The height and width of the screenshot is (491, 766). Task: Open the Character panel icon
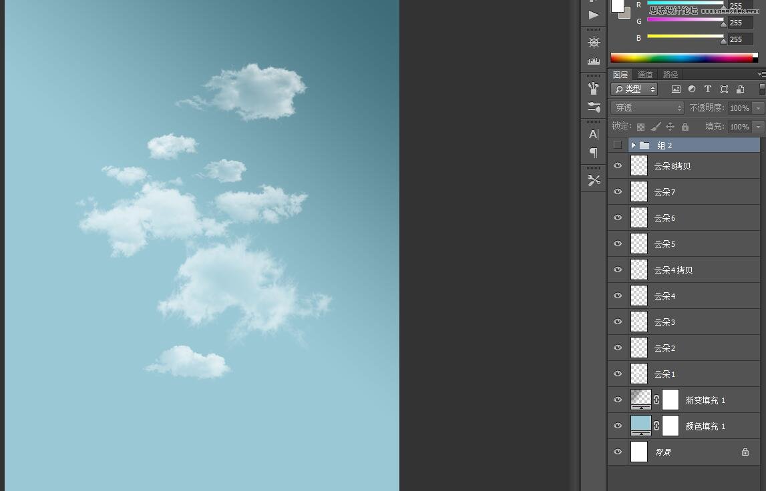tap(594, 134)
